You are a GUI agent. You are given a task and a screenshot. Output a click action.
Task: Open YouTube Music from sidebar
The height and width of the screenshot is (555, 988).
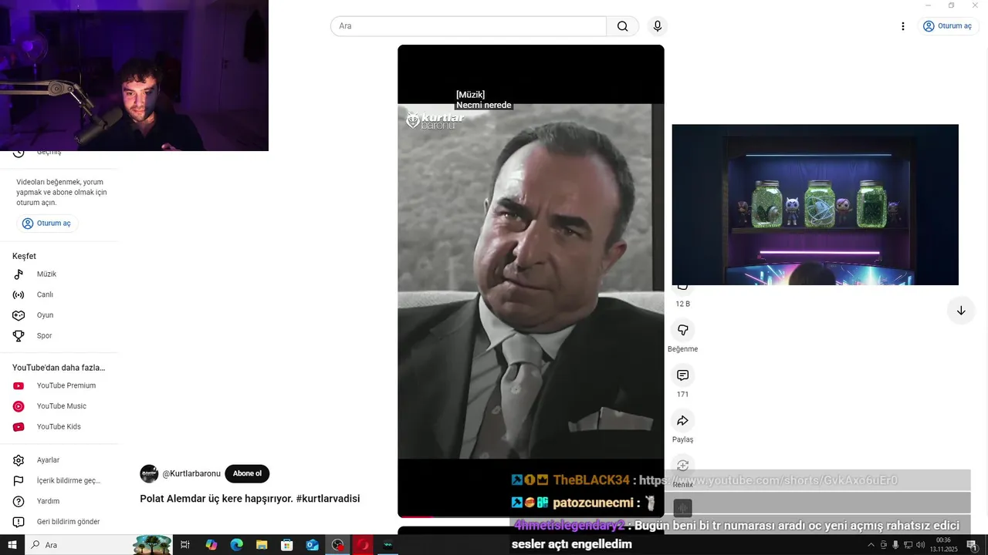pos(59,406)
